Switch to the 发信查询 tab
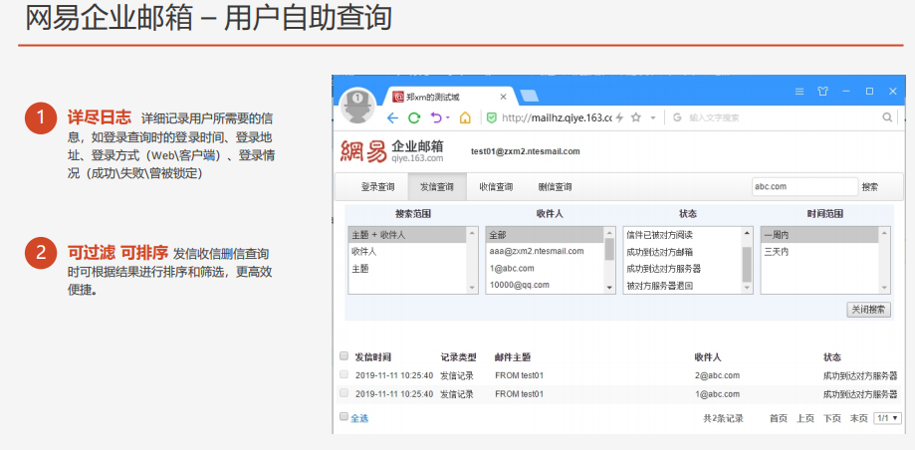Image resolution: width=915 pixels, height=450 pixels. pos(437,187)
